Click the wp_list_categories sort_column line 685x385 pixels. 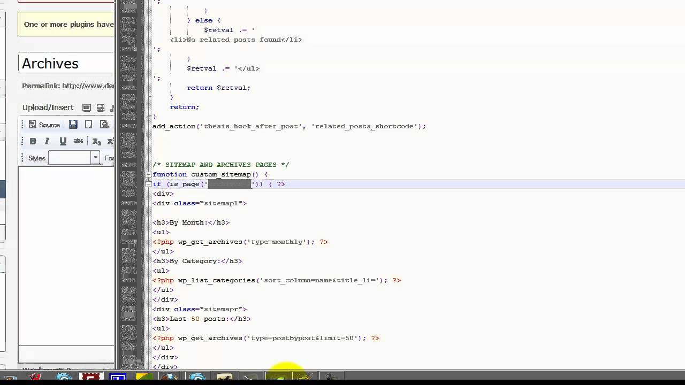coord(277,280)
